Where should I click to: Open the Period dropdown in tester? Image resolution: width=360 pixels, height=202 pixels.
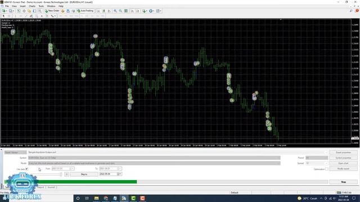[317, 158]
